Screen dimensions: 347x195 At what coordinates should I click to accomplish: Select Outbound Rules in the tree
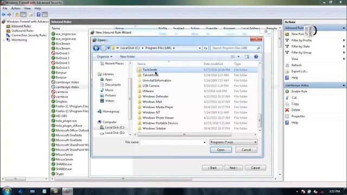point(22,31)
